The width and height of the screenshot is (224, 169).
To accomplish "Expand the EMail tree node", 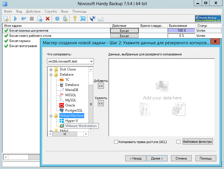I will click(51, 131).
